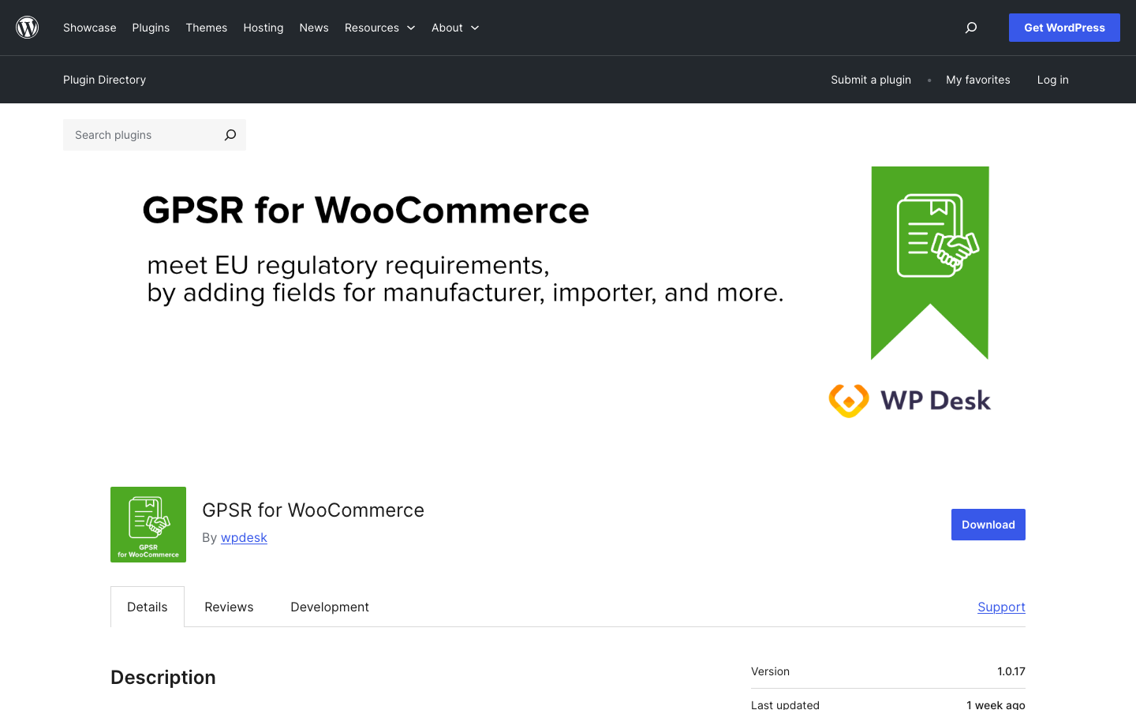Screen dimensions: 1136x710
Task: Click the version value 1.0.17
Action: [x=1011, y=671]
